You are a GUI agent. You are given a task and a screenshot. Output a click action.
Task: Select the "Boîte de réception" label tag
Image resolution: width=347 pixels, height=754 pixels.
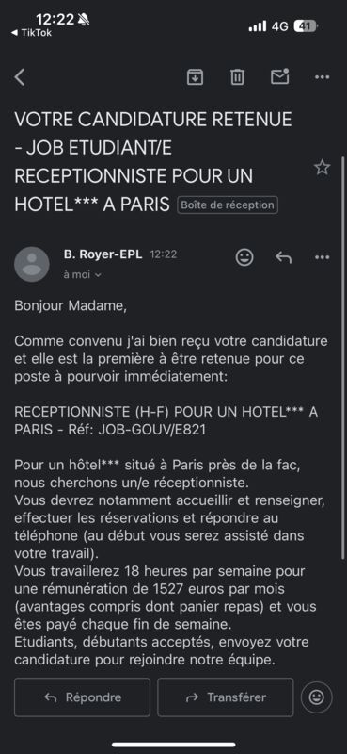pyautogui.click(x=228, y=205)
